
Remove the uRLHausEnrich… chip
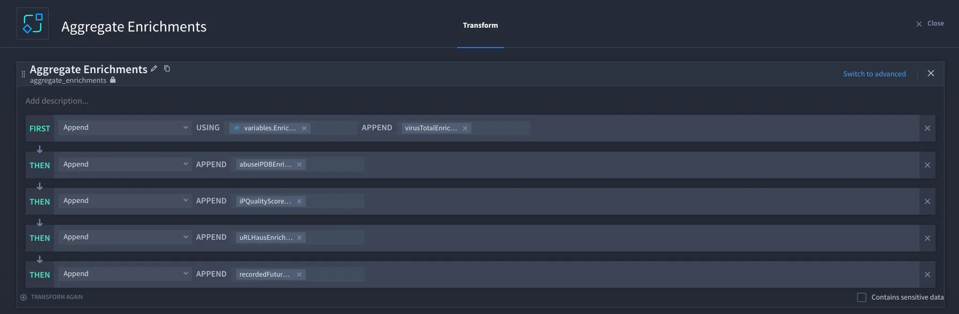pos(299,238)
